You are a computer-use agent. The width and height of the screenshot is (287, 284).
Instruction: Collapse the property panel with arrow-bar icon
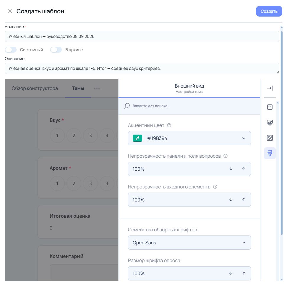pyautogui.click(x=270, y=88)
